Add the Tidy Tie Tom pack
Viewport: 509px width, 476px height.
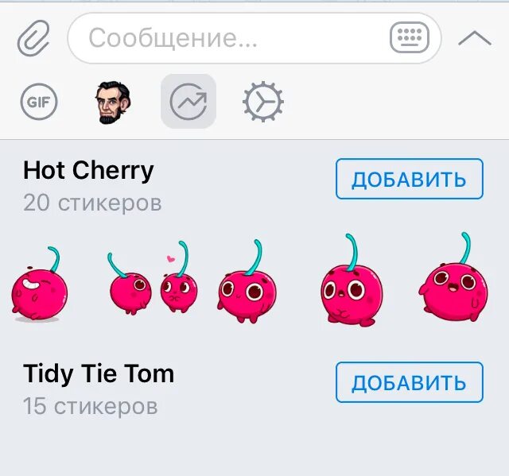(x=410, y=382)
